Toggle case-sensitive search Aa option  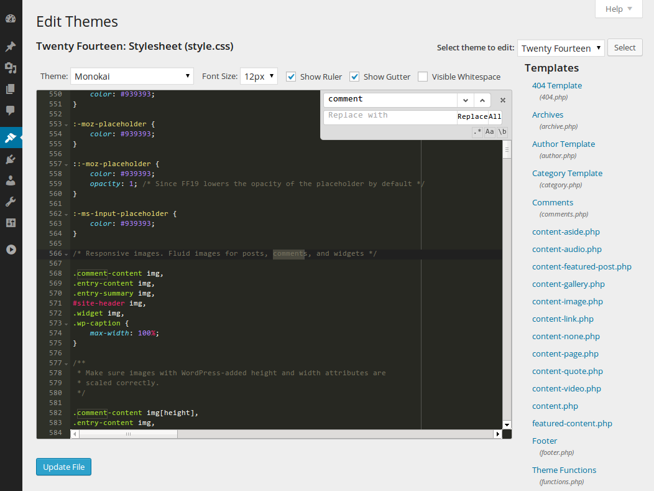point(490,131)
